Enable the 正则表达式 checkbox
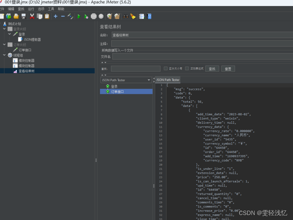 tap(187, 68)
